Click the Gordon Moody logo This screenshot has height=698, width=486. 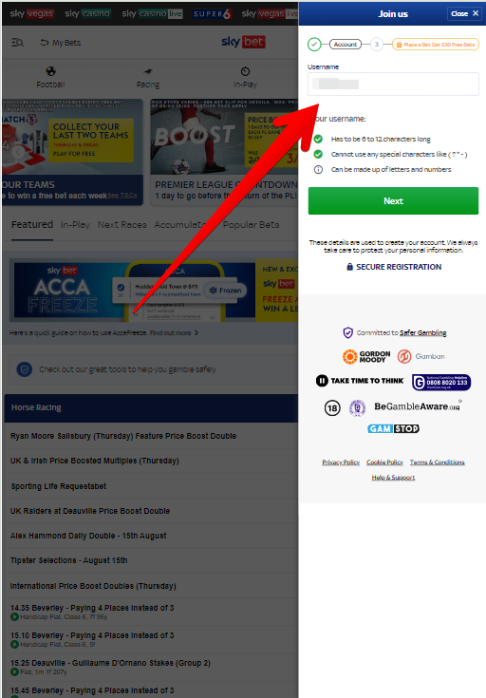click(x=366, y=356)
